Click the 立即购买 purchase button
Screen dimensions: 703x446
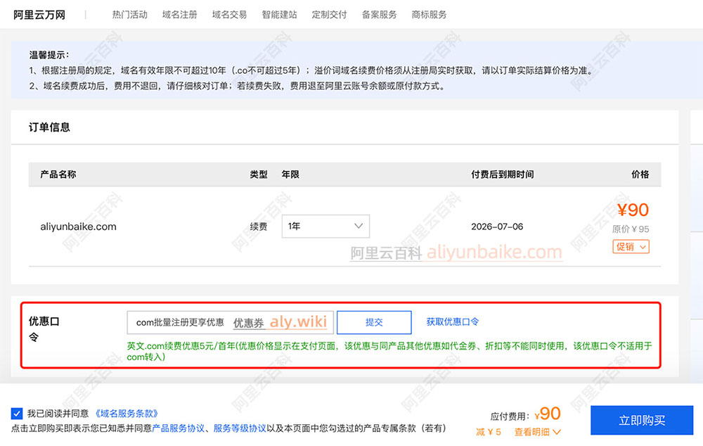642,420
